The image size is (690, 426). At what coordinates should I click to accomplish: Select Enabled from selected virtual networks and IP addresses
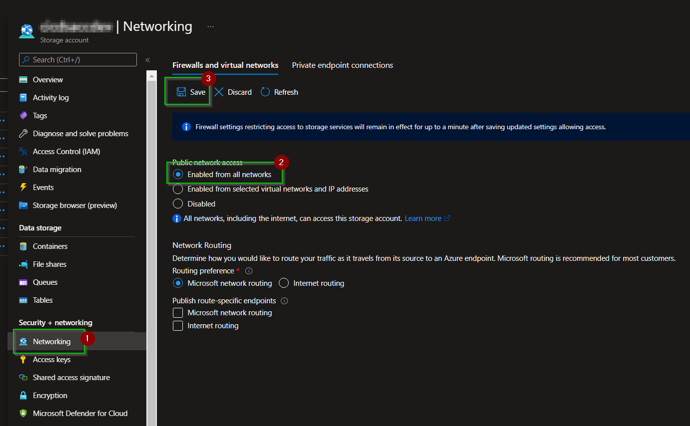click(177, 189)
